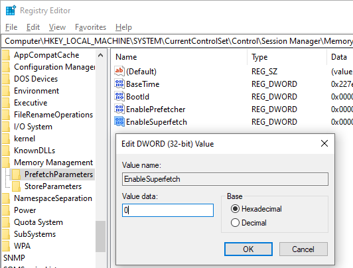Click the Memory Management folder icon
Screen dimensions: 353x268
coord(6,163)
